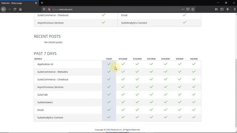Click Asynchronous Services checkmark under 9/11/2020

tap(151, 87)
